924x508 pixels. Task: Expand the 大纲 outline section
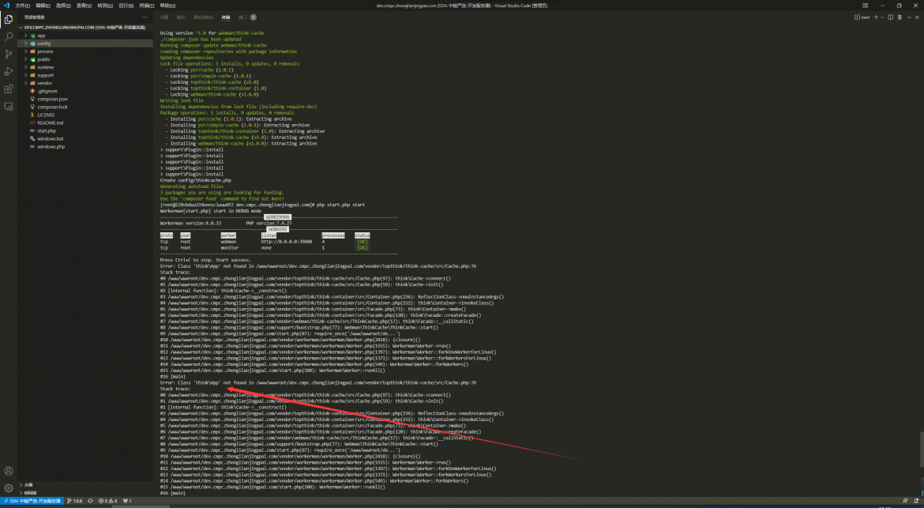pyautogui.click(x=85, y=484)
